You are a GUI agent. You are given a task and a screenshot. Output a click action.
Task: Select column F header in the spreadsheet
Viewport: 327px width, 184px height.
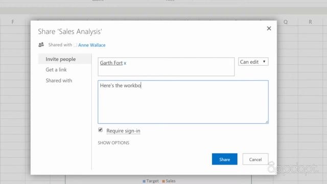point(13,22)
